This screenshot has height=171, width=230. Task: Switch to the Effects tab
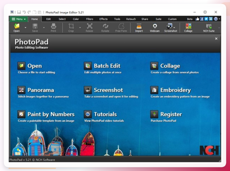coord(103,19)
